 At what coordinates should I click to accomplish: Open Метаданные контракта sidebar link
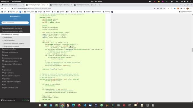point(10,61)
